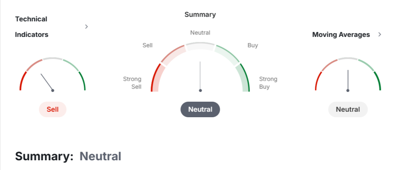Image resolution: width=397 pixels, height=170 pixels.
Task: Select Strong Sell segment on Summary gauge
Action: (155, 78)
